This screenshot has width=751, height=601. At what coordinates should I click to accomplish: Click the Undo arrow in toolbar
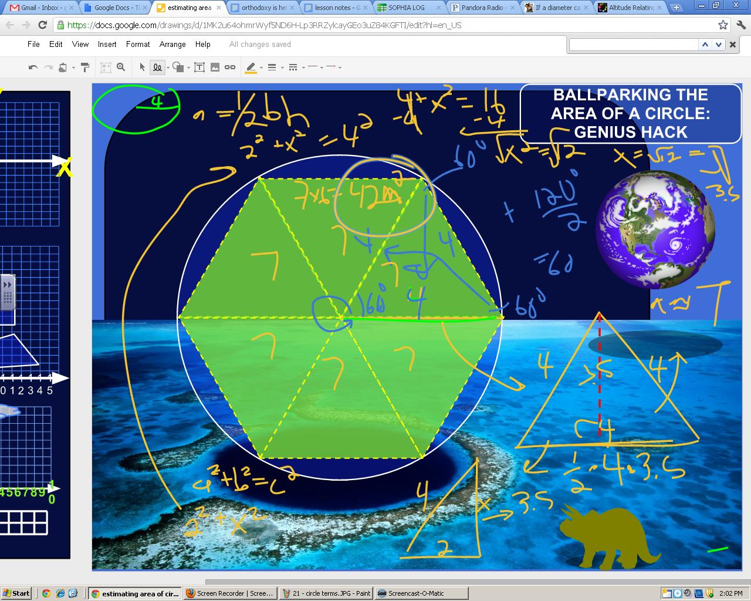33,67
